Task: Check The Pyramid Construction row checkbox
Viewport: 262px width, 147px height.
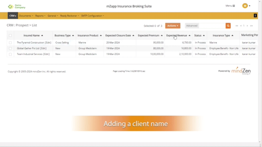Action: (10, 43)
